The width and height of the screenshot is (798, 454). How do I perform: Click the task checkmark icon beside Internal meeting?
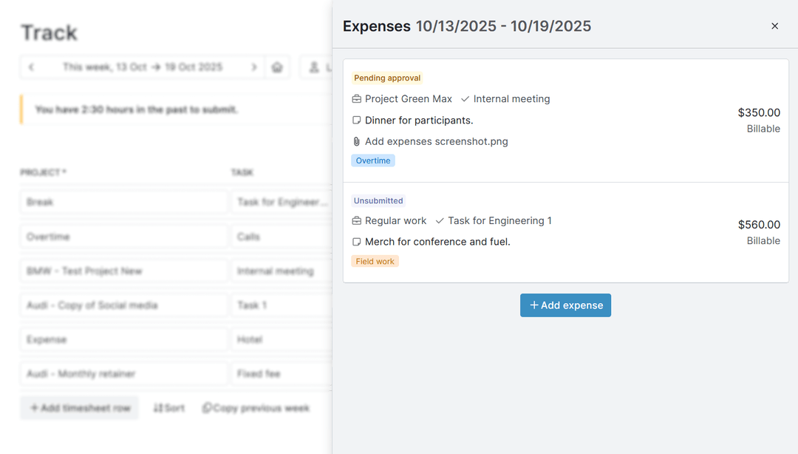[x=465, y=98]
